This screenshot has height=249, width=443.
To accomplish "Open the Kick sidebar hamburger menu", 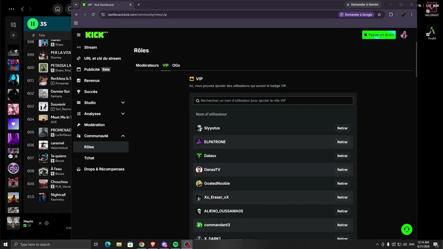I will point(79,35).
